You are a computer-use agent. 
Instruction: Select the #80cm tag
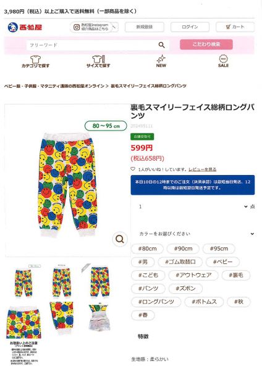click(x=147, y=249)
